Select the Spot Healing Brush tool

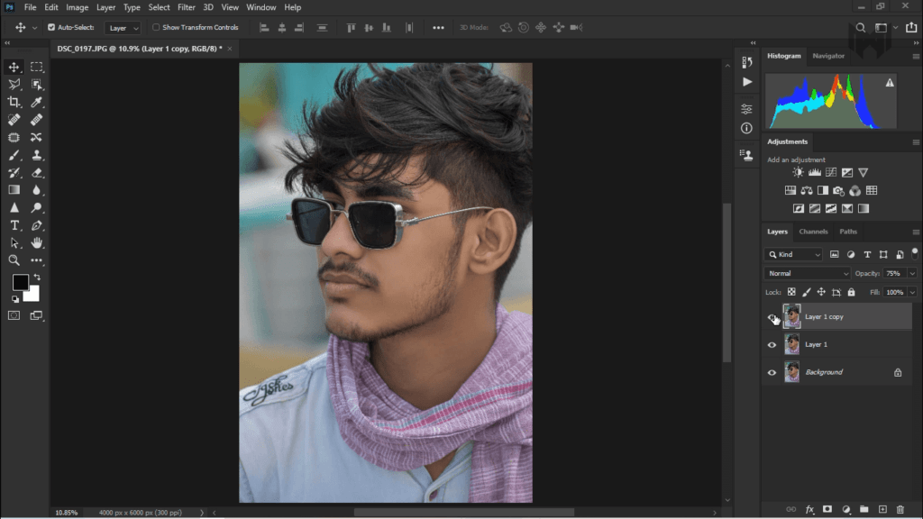pos(14,120)
